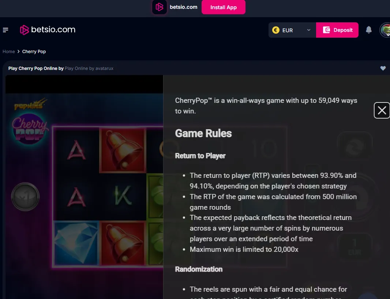Click the 'Play Online by avatarux' link
The image size is (390, 299).
pos(89,68)
